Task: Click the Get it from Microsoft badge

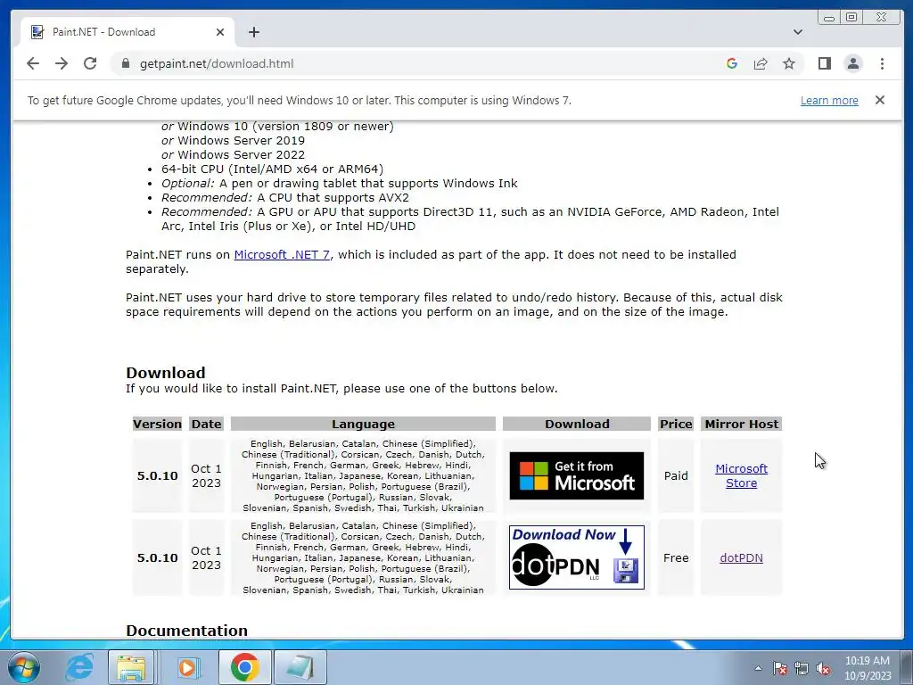Action: coord(577,476)
